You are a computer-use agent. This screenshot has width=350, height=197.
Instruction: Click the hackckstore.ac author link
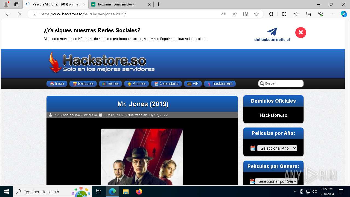coord(86,115)
